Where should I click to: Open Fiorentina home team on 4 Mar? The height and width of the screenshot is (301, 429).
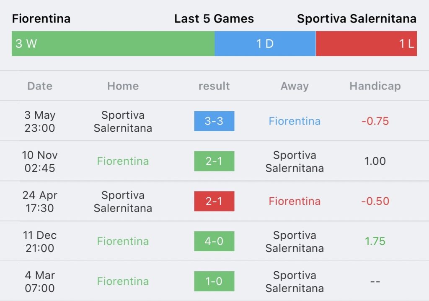(123, 281)
